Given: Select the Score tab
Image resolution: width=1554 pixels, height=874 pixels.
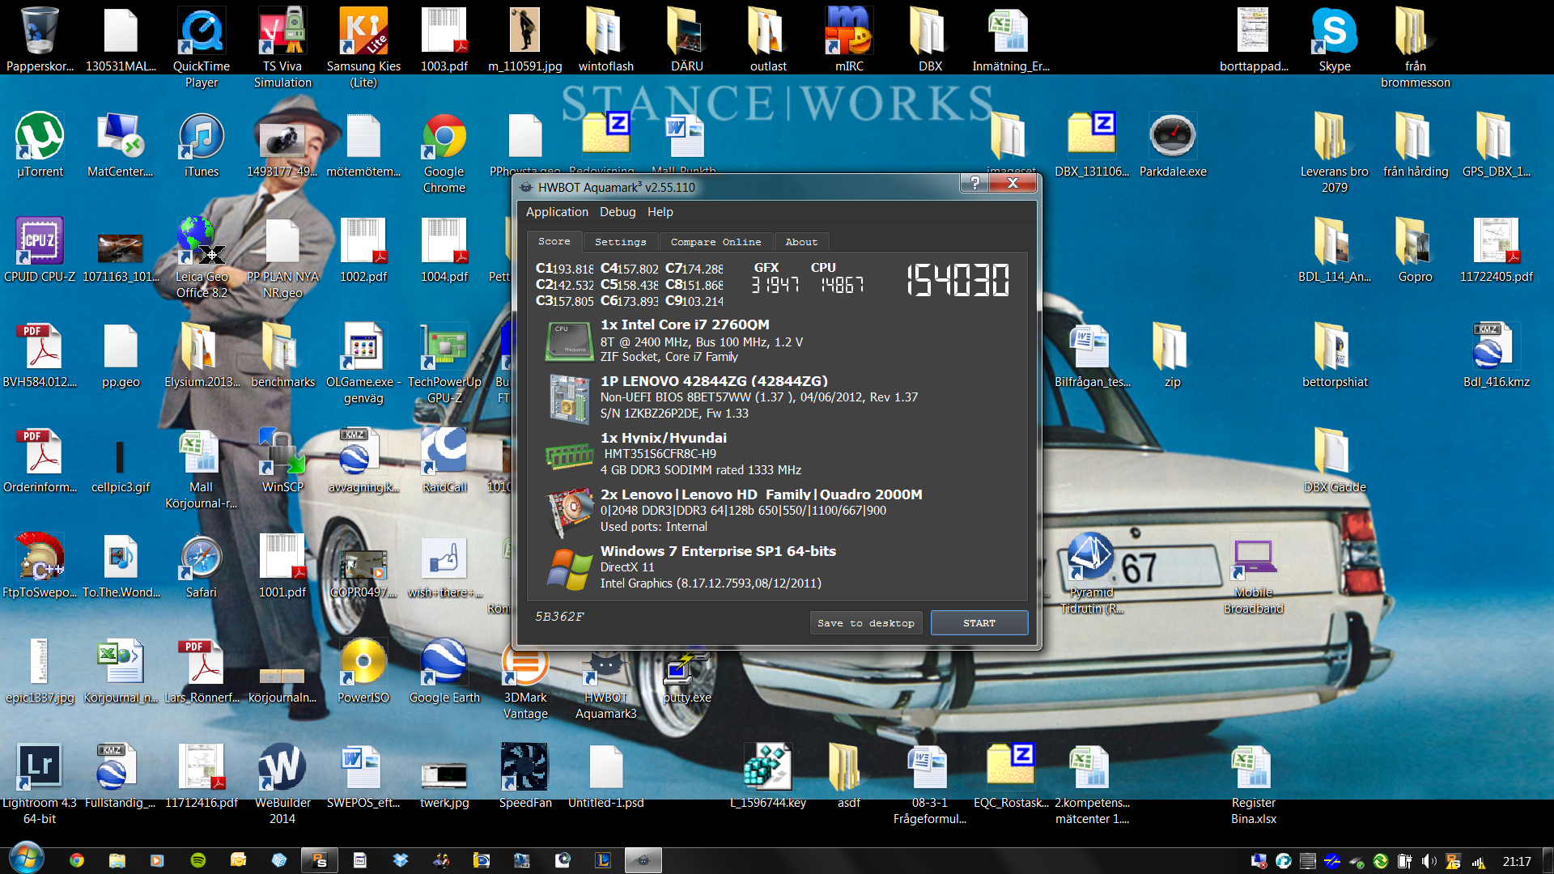Looking at the screenshot, I should click(554, 241).
